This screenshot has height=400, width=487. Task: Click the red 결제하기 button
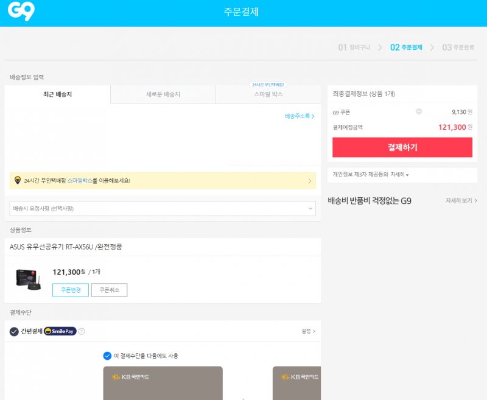pos(402,147)
